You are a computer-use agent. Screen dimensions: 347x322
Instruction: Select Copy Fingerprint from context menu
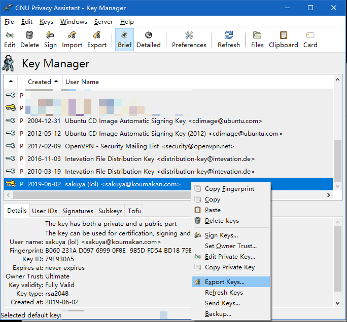tap(229, 189)
